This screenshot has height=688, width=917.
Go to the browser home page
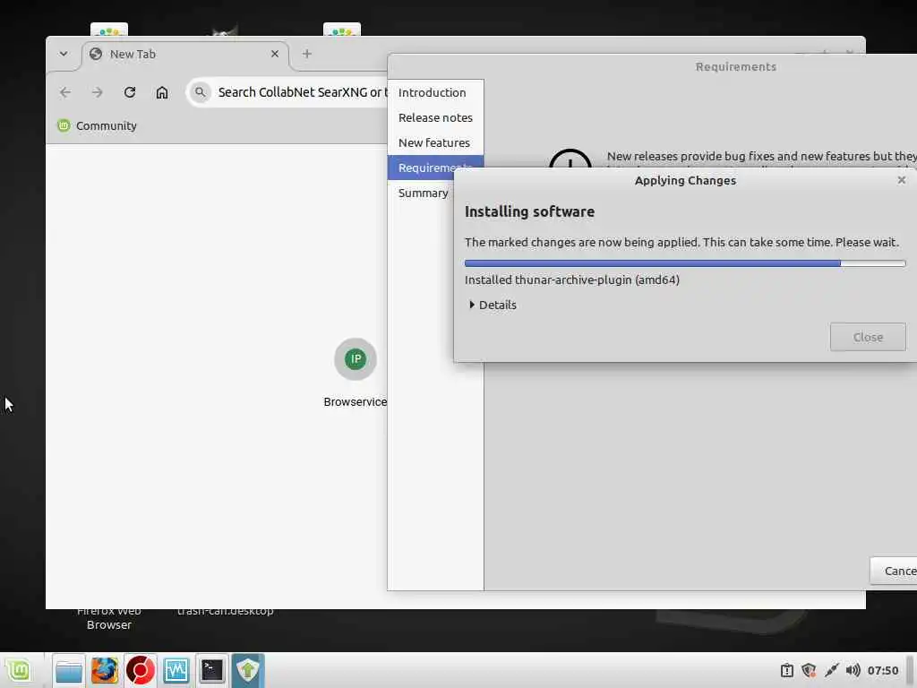(x=162, y=92)
